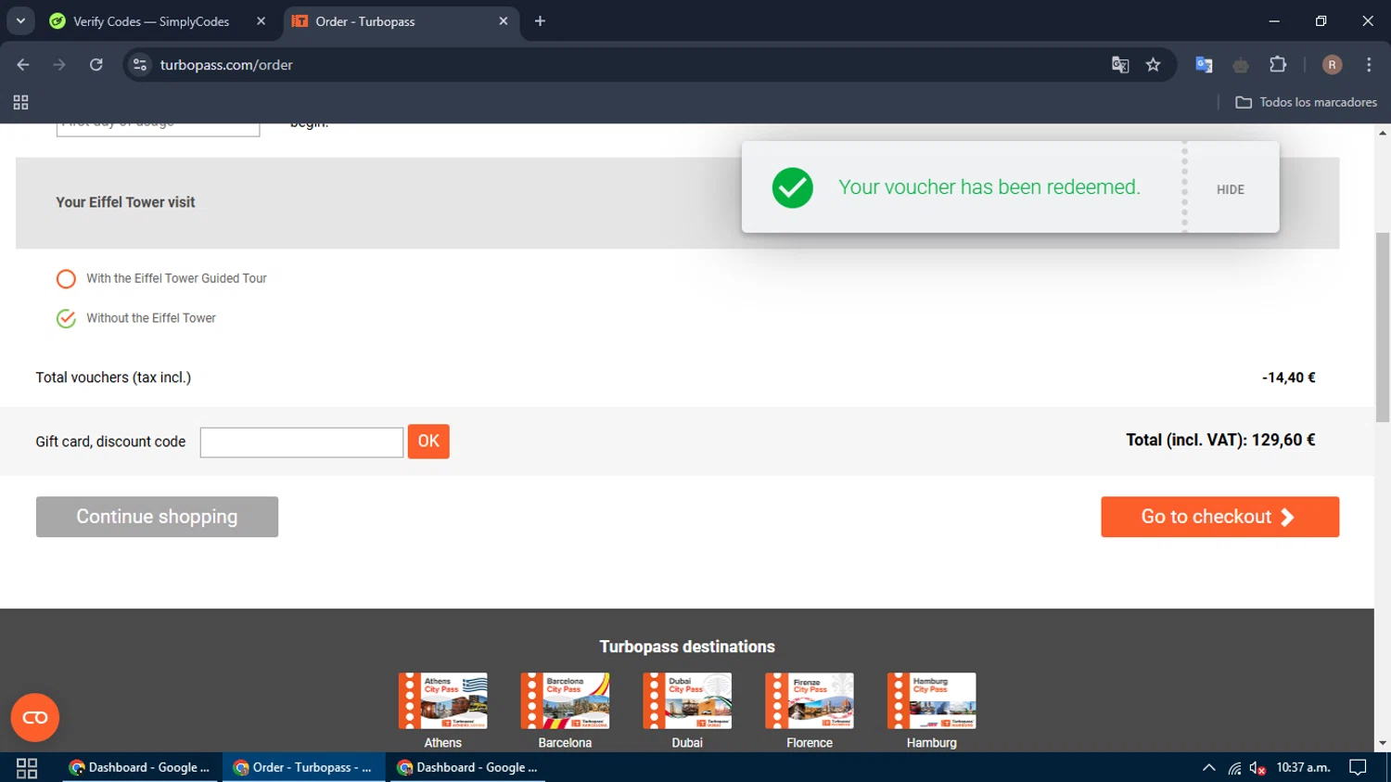Open the Dubai City Pass thumbnail
The image size is (1391, 782).
(687, 700)
